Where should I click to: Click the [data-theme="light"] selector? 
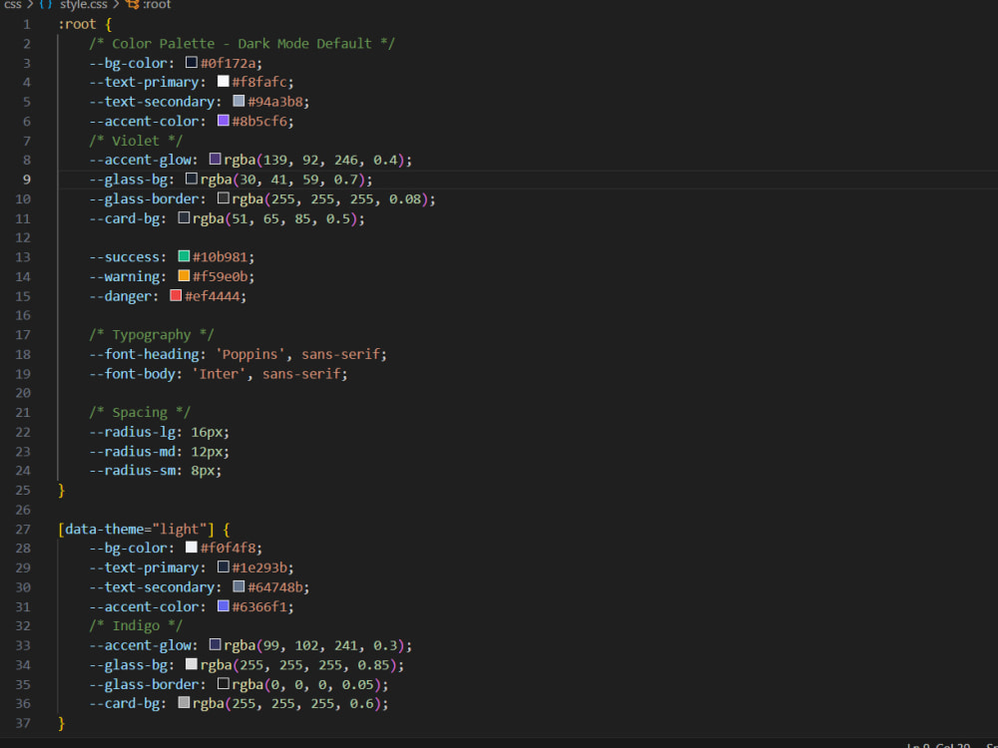[136, 530]
